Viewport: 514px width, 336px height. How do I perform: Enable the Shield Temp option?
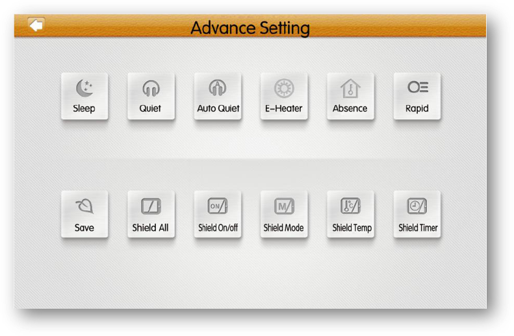(x=350, y=214)
